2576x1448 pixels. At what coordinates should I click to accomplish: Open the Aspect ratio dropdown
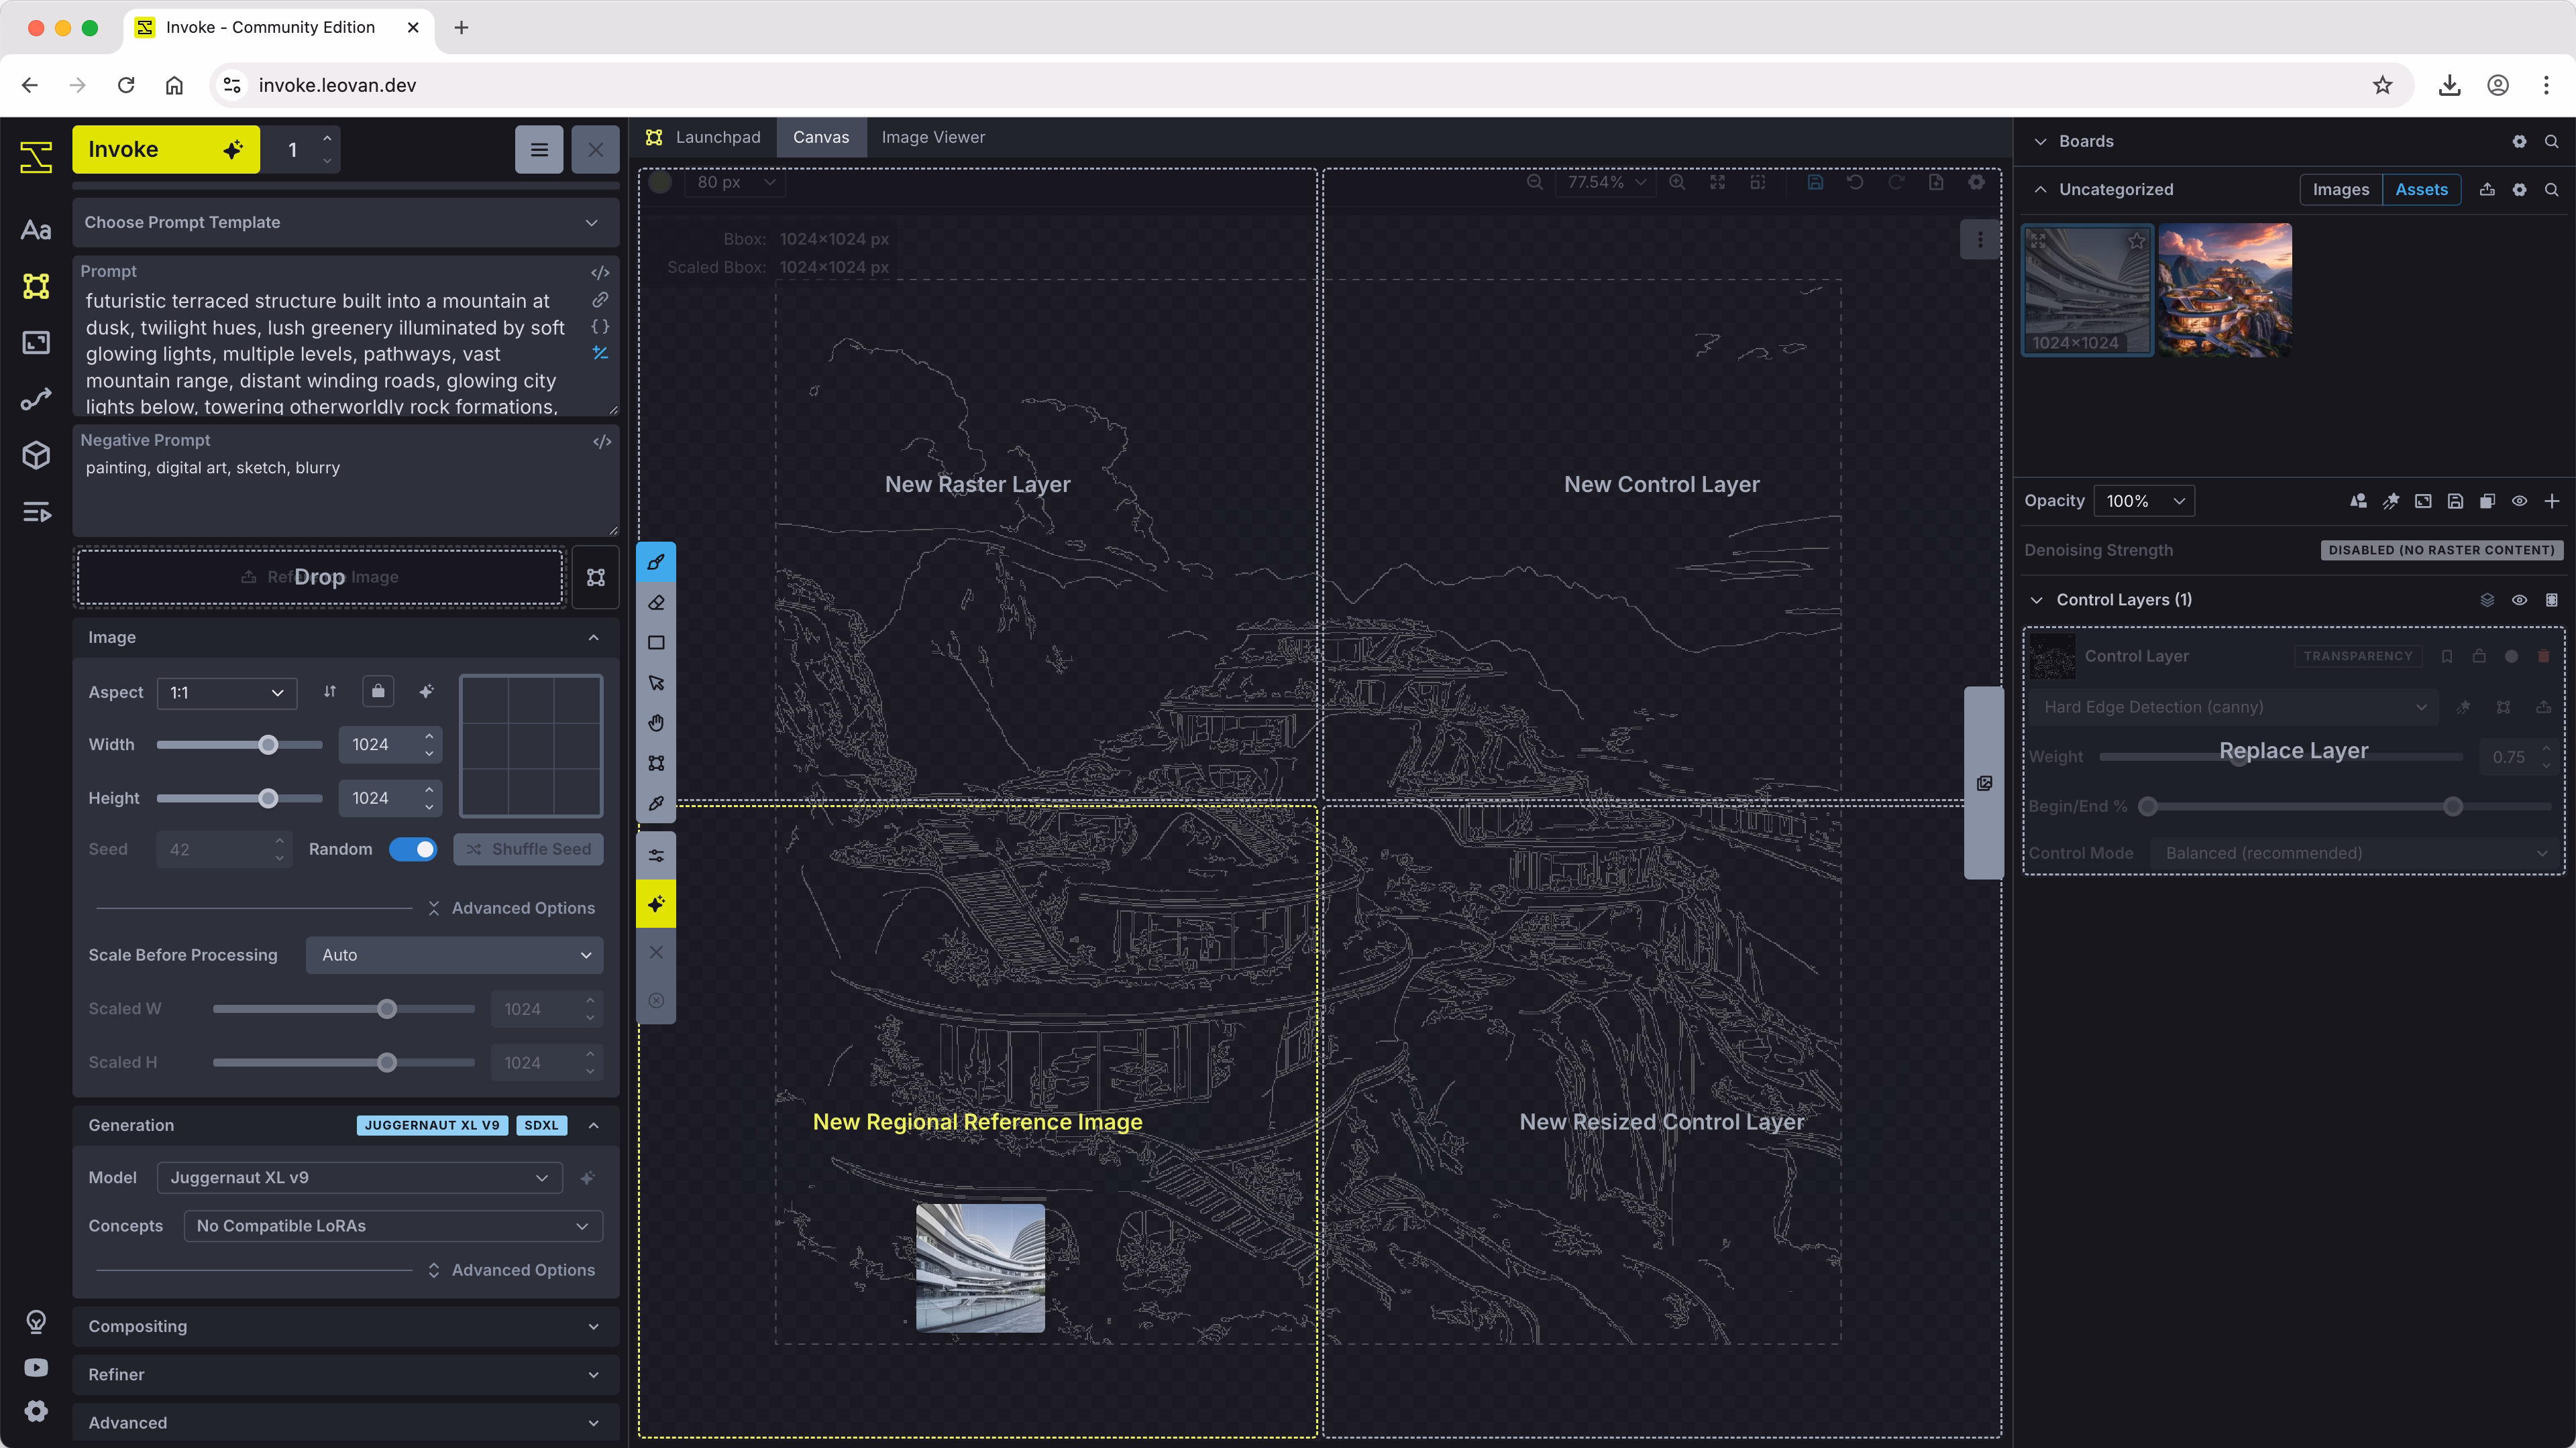click(x=227, y=692)
